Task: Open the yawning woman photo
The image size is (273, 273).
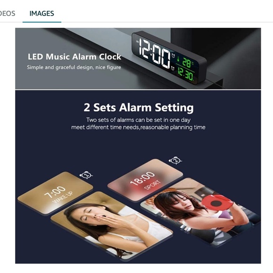Action: [x=112, y=225]
